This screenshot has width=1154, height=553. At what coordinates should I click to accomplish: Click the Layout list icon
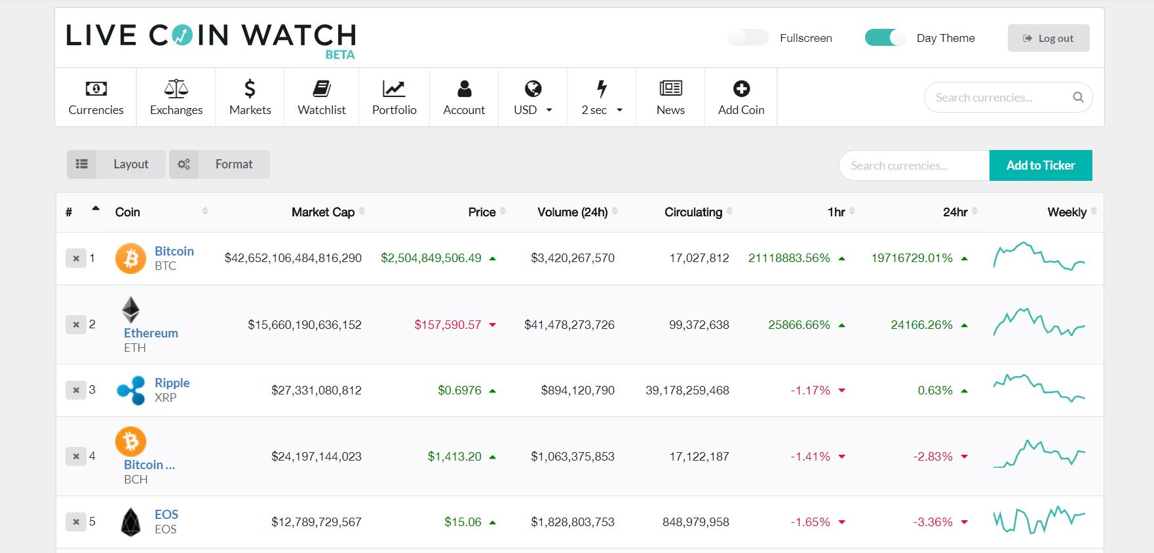tap(82, 164)
